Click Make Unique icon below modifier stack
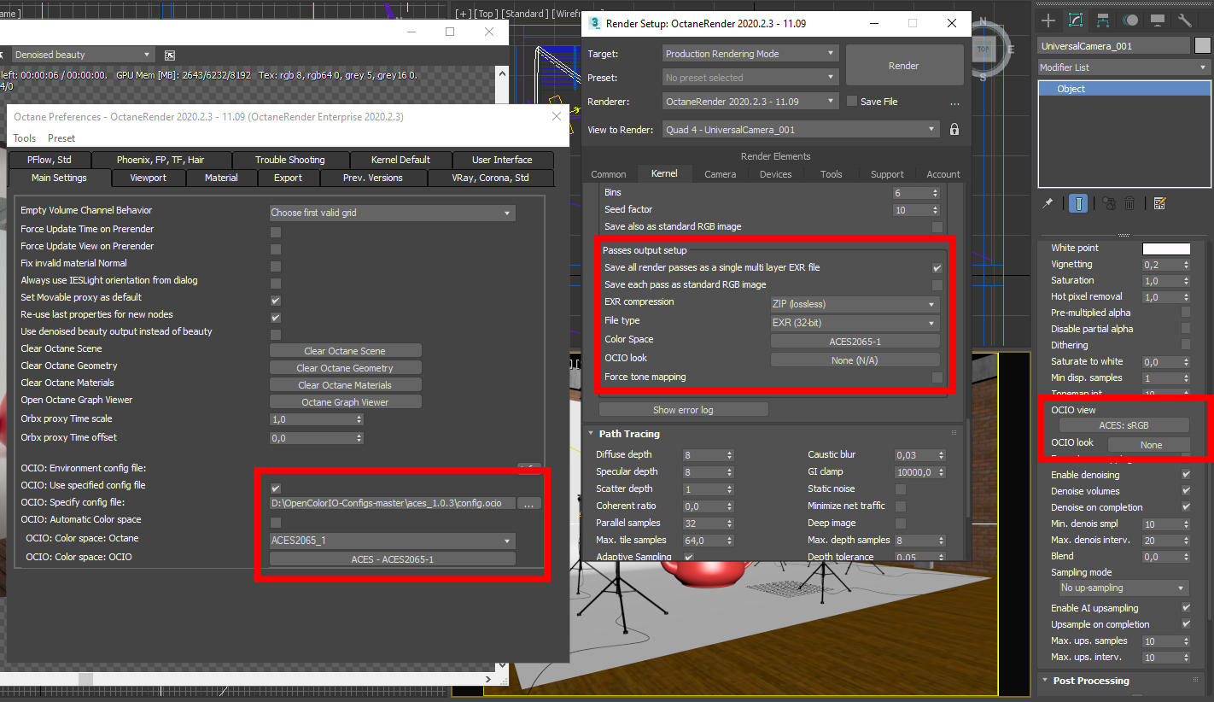 (x=1109, y=203)
